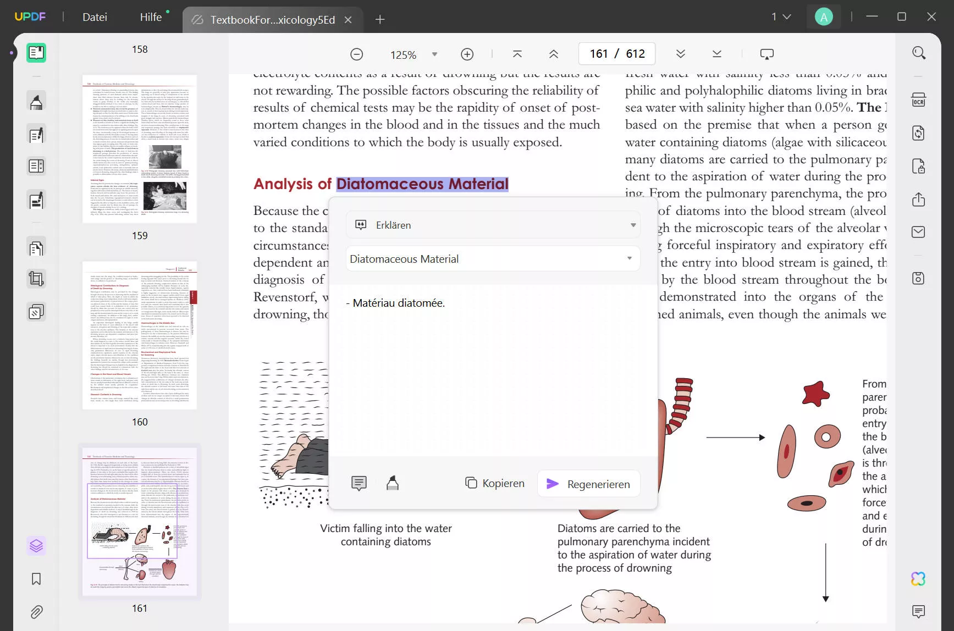
Task: Close the TextbookFor...xicology5Ed tab
Action: click(x=348, y=20)
